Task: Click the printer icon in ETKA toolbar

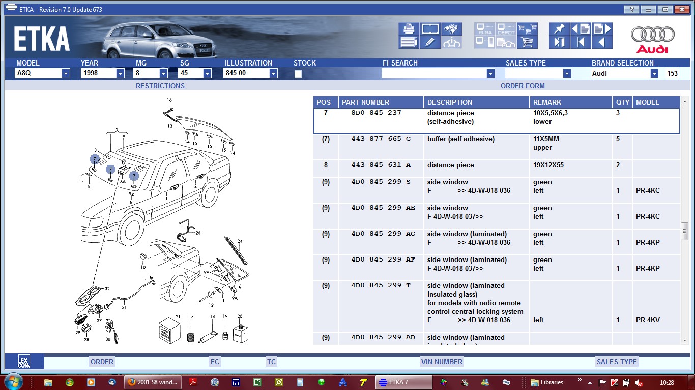Action: [x=409, y=29]
